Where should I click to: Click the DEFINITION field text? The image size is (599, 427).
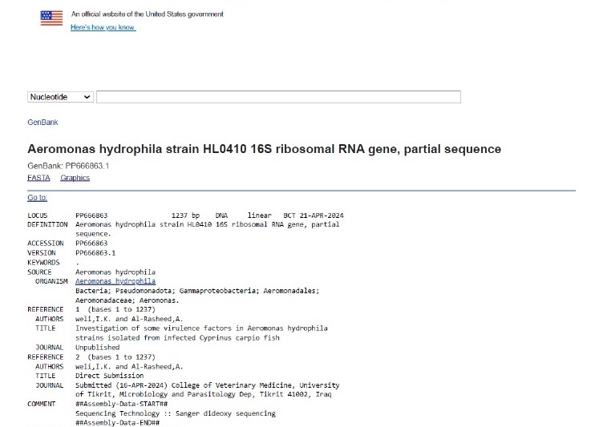[x=207, y=225]
